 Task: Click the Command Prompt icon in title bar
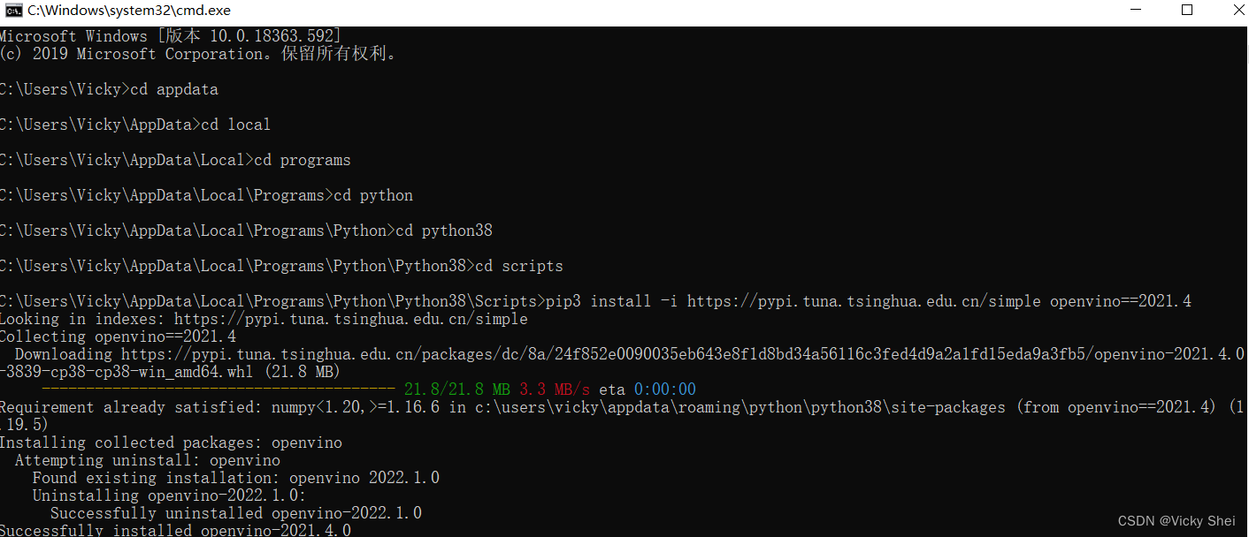pyautogui.click(x=11, y=11)
